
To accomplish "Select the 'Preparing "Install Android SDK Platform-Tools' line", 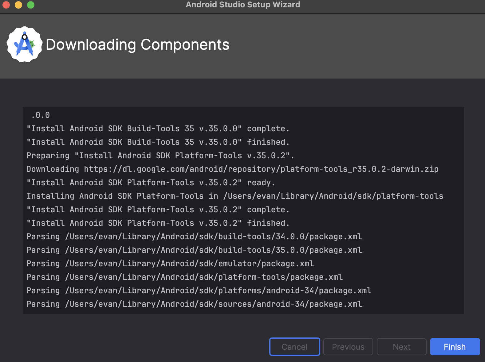I will pos(160,156).
